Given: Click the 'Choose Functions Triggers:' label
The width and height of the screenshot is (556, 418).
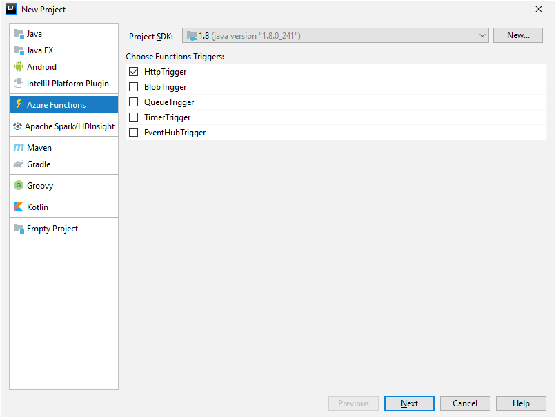Looking at the screenshot, I should click(175, 57).
